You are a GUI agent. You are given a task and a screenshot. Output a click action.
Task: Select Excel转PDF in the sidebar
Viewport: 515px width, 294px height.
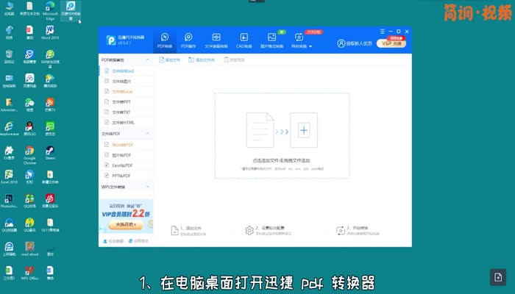pyautogui.click(x=126, y=165)
